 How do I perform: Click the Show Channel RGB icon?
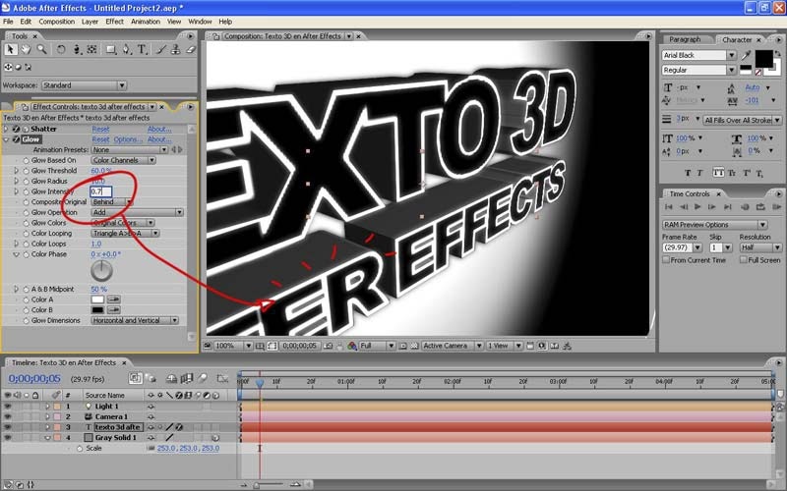[352, 346]
